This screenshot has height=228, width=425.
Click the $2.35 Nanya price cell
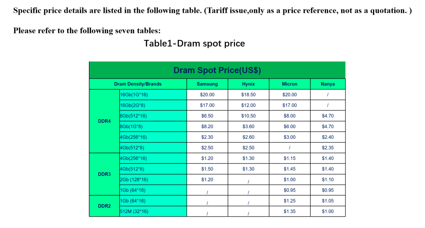(x=328, y=147)
